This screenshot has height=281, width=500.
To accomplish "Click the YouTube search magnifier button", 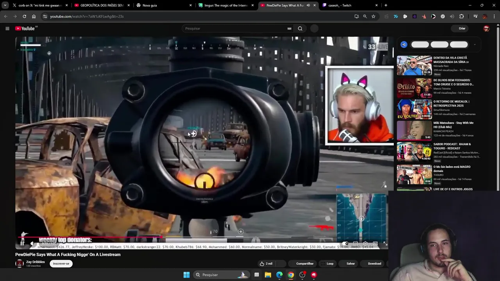I will click(300, 28).
